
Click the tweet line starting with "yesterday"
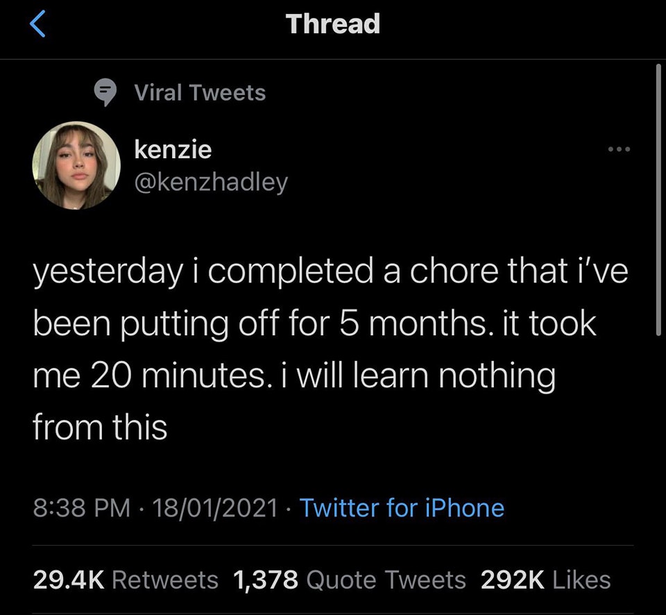[x=330, y=270]
